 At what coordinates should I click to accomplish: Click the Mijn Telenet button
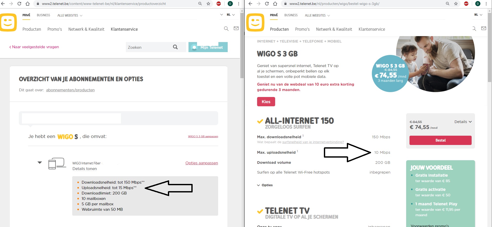pyautogui.click(x=208, y=47)
